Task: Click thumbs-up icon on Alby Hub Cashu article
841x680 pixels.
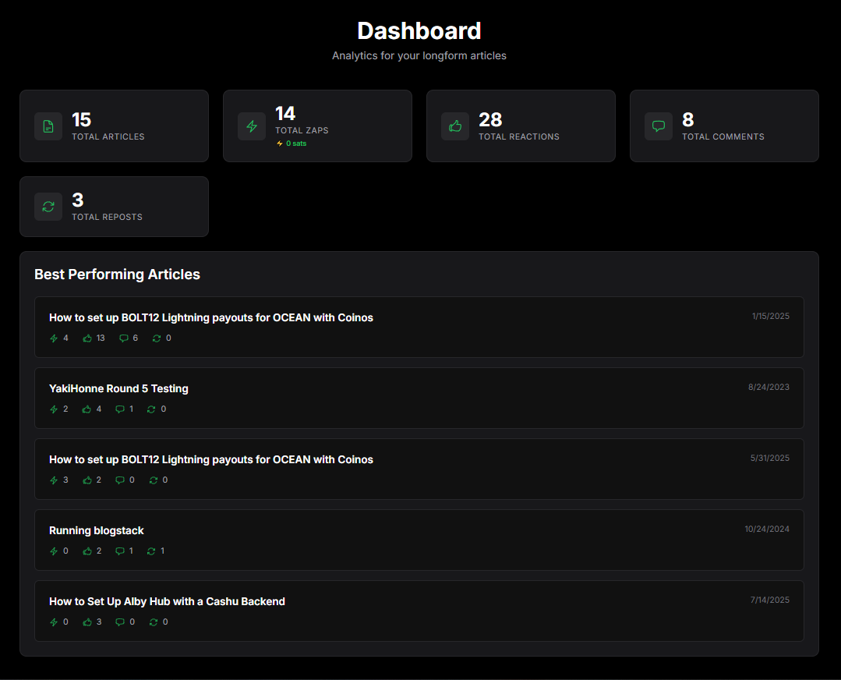Action: [87, 622]
